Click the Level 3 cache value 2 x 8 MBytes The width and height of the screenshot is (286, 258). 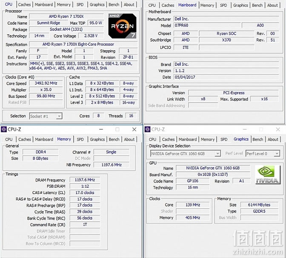(102, 102)
